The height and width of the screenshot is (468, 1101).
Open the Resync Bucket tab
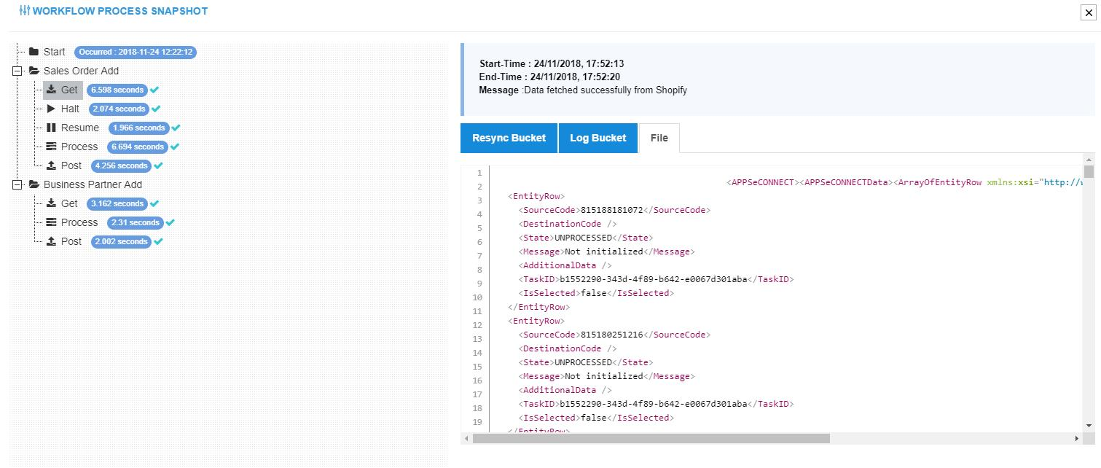tap(509, 138)
